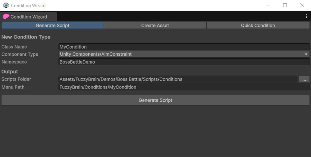311x157 pixels.
Task: Browse for Scripts Folder with ellipsis button
Action: [x=304, y=79]
